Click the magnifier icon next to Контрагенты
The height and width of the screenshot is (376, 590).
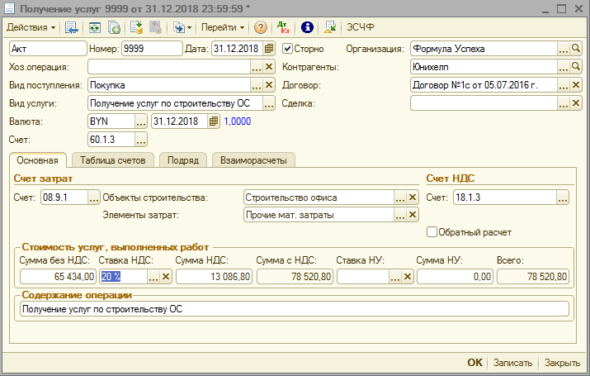click(x=577, y=67)
